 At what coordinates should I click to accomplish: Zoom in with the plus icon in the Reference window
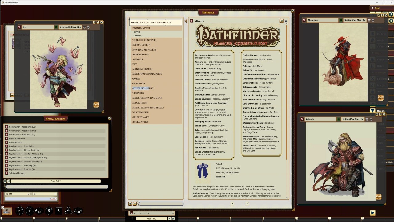click(130, 204)
